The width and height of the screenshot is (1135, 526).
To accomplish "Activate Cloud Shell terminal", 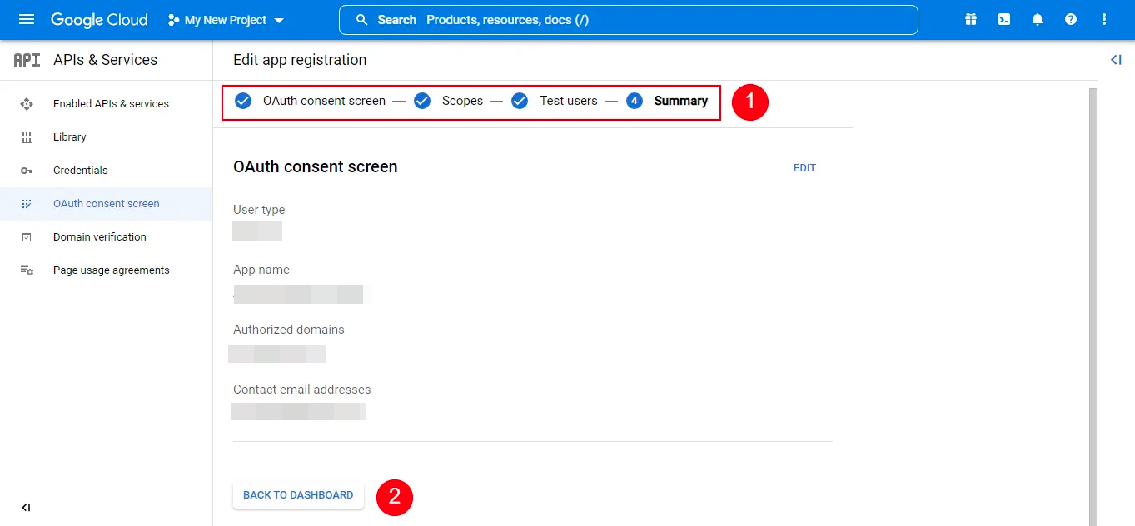I will coord(1003,18).
